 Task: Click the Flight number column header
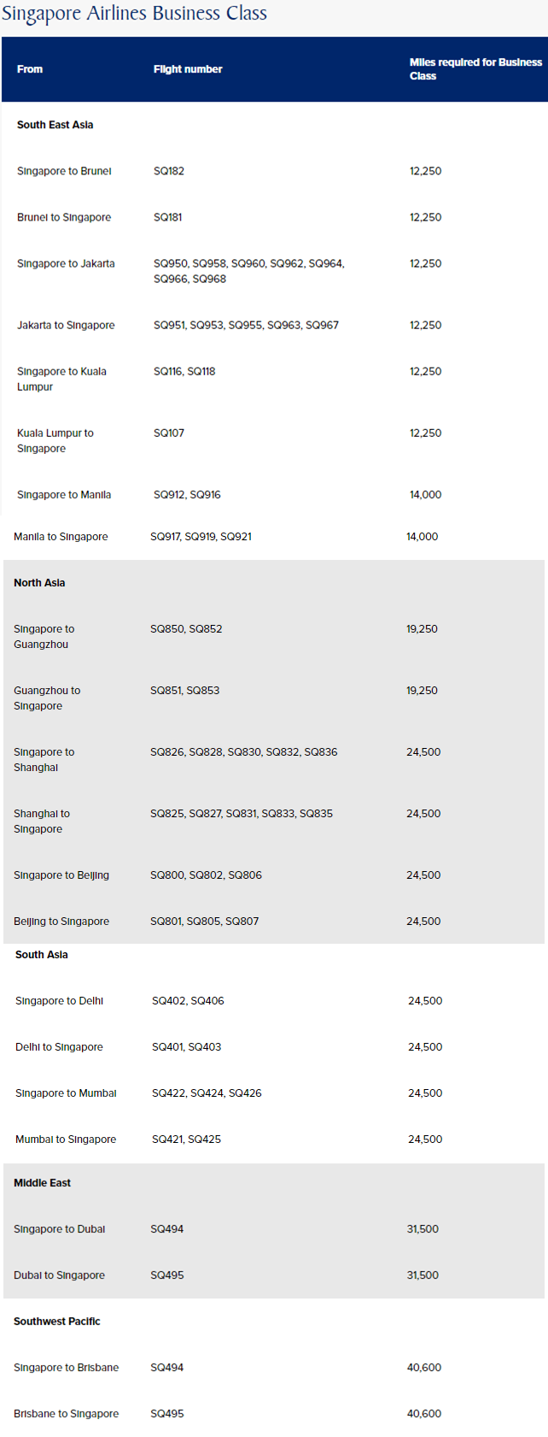pos(188,69)
